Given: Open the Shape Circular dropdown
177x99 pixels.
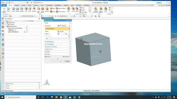Looking at the screenshot, I should (64, 31).
